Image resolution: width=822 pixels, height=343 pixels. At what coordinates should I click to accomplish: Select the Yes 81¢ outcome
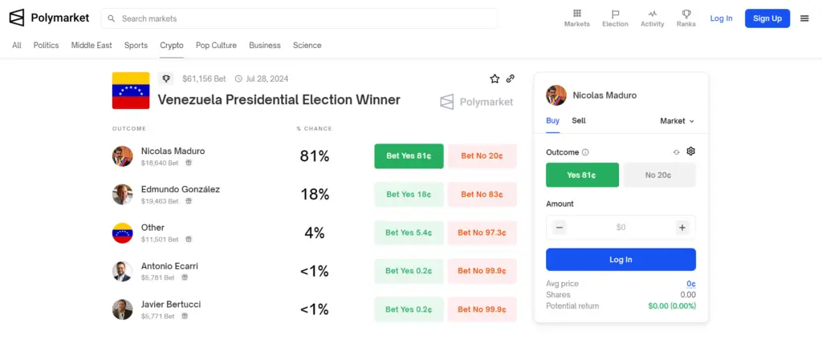(582, 175)
